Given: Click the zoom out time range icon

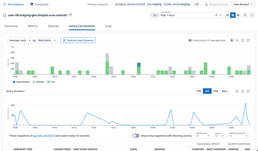Looking at the screenshot, I should pos(245,15).
